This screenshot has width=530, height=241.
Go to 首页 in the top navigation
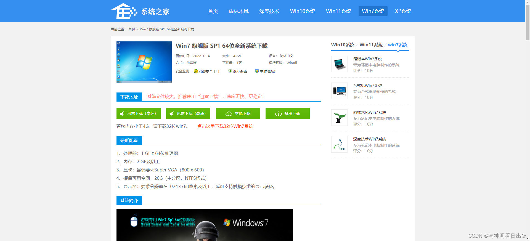tap(213, 11)
